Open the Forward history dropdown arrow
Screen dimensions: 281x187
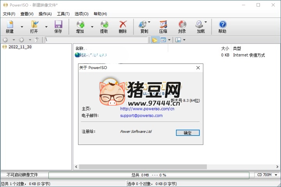(30, 40)
